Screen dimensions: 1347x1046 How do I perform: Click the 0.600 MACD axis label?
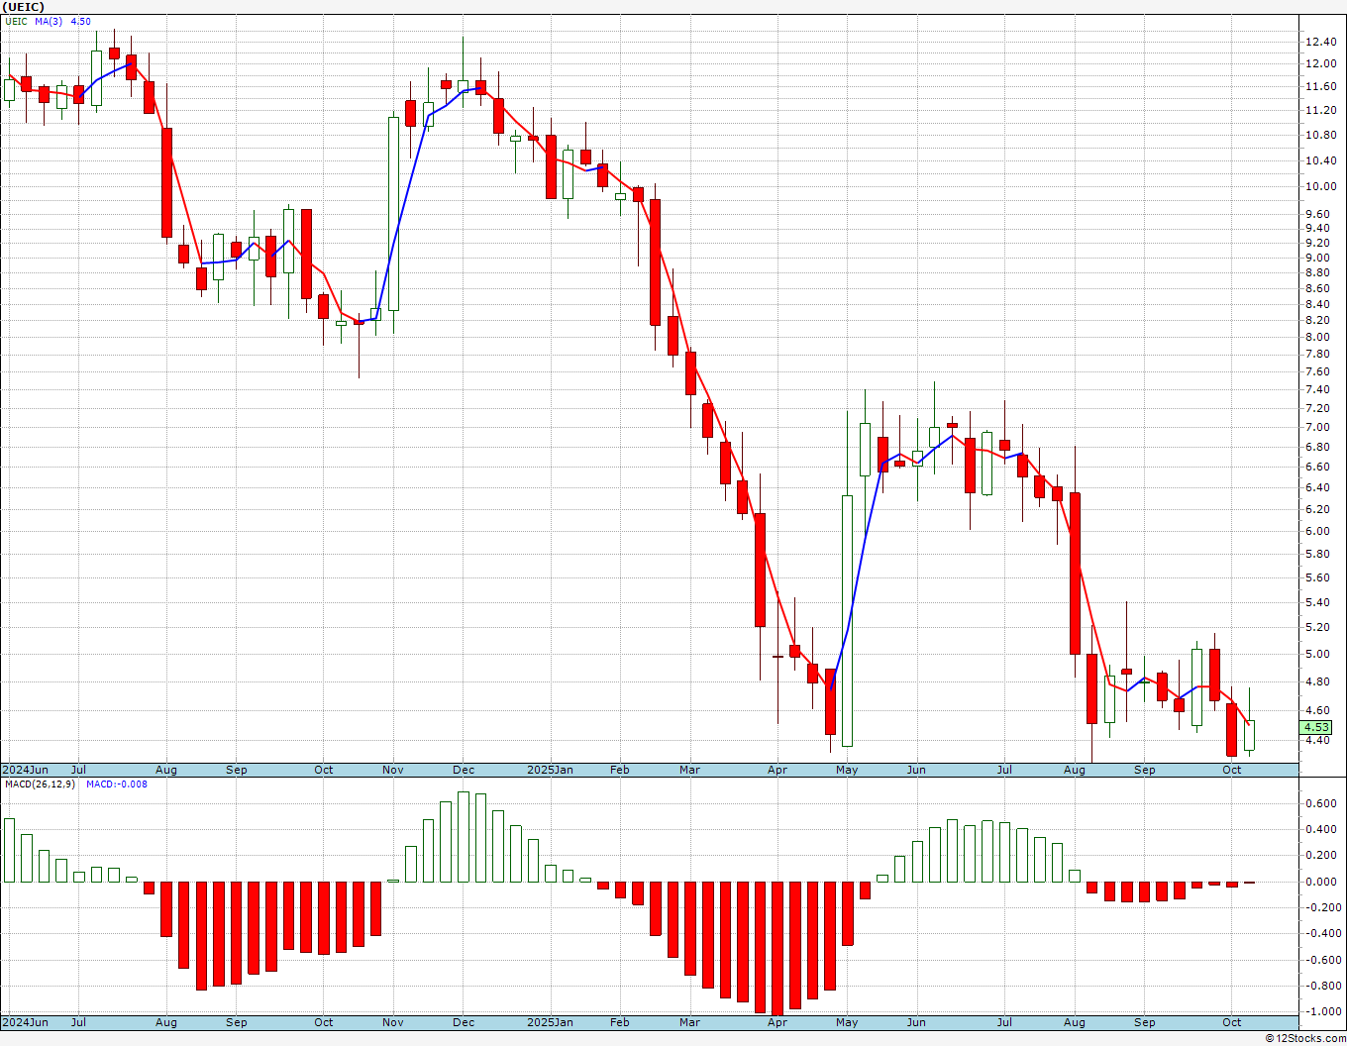click(x=1320, y=803)
